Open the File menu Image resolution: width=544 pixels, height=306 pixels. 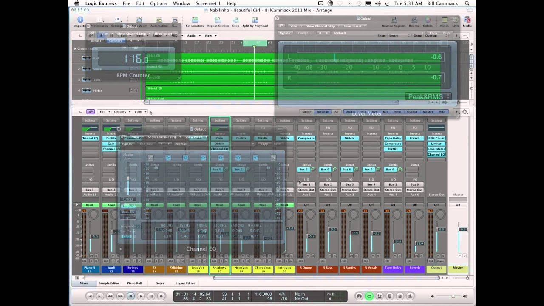(126, 3)
